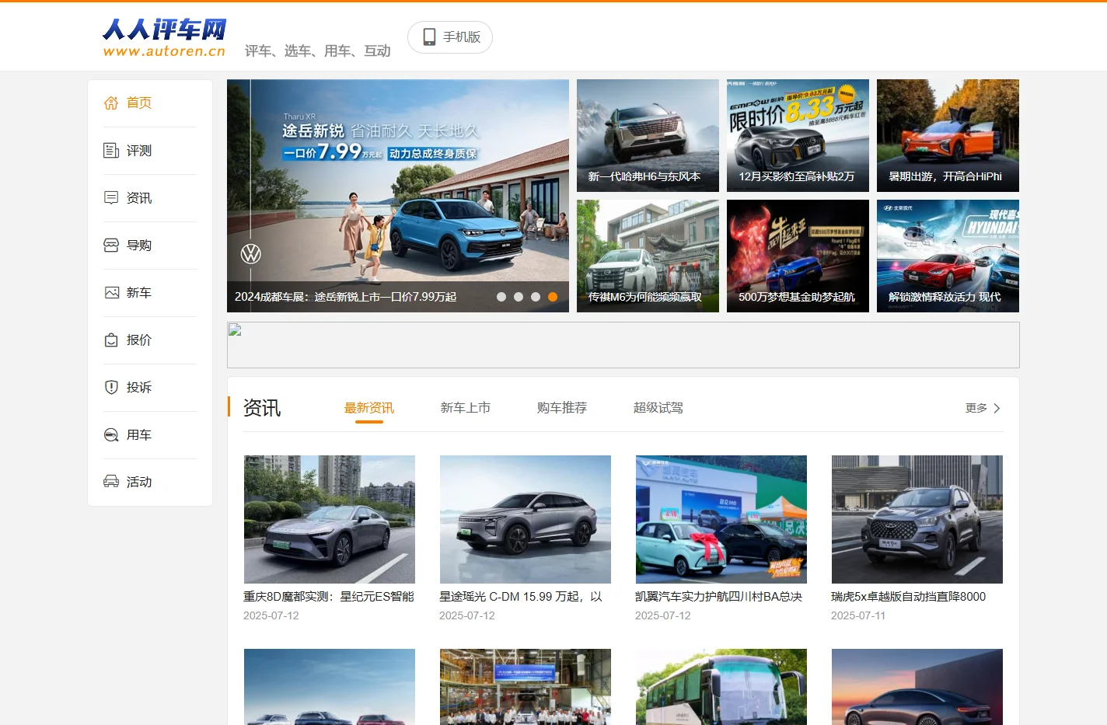This screenshot has height=725, width=1107.
Task: Go to 报价 in the sidebar
Action: [x=150, y=340]
